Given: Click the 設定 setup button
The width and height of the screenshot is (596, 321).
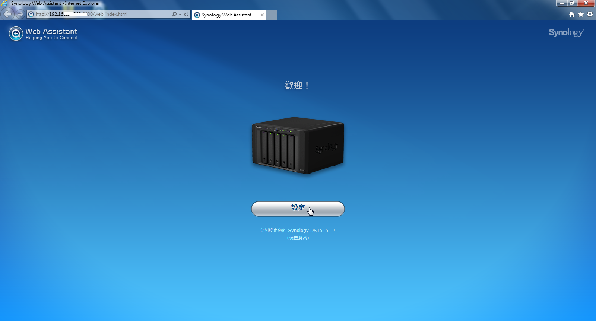Looking at the screenshot, I should pos(298,209).
